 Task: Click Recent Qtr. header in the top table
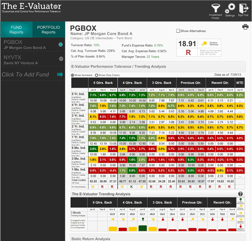point(220,83)
